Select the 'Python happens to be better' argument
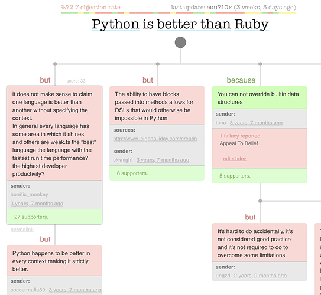Viewport: 321px width, 295px height. click(54, 261)
